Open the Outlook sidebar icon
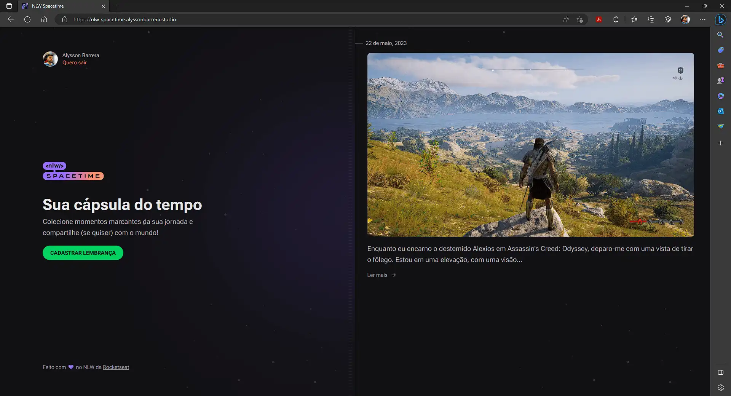 [x=721, y=111]
